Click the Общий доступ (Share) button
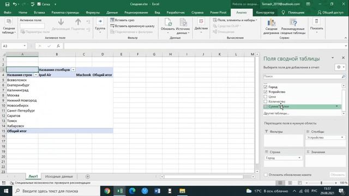This screenshot has height=196, width=349. (x=331, y=13)
